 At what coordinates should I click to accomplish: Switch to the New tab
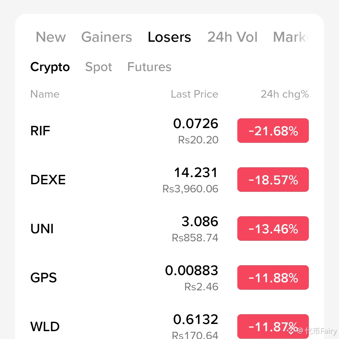[x=51, y=37]
